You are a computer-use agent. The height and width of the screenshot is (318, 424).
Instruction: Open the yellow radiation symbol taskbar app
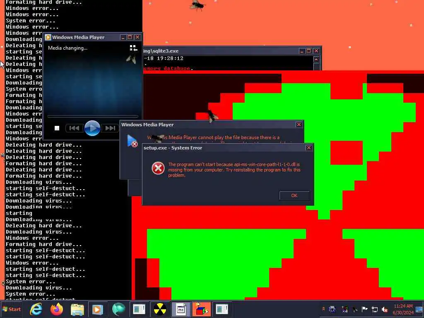click(160, 310)
